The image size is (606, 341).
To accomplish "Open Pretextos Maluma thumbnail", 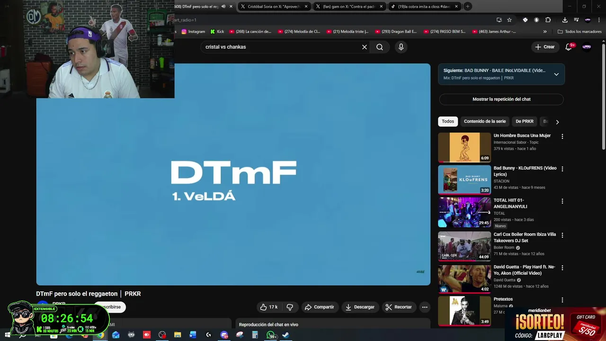I will coord(464,311).
